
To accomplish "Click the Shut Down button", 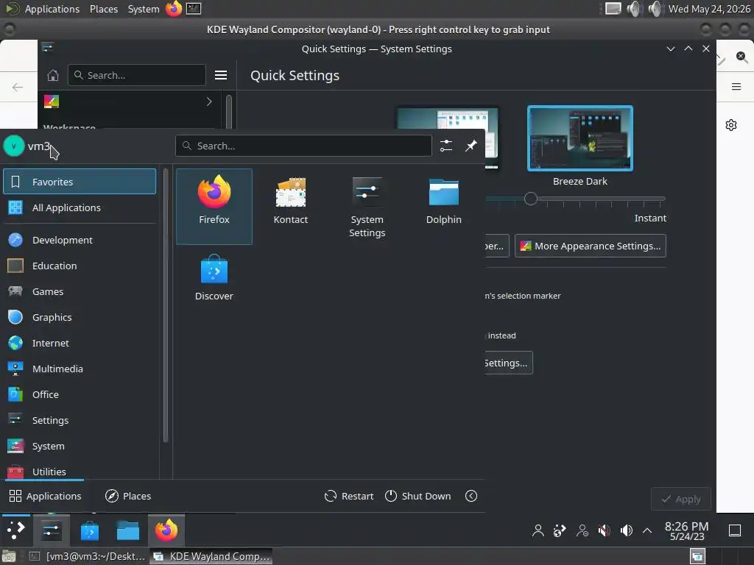I will coord(418,496).
